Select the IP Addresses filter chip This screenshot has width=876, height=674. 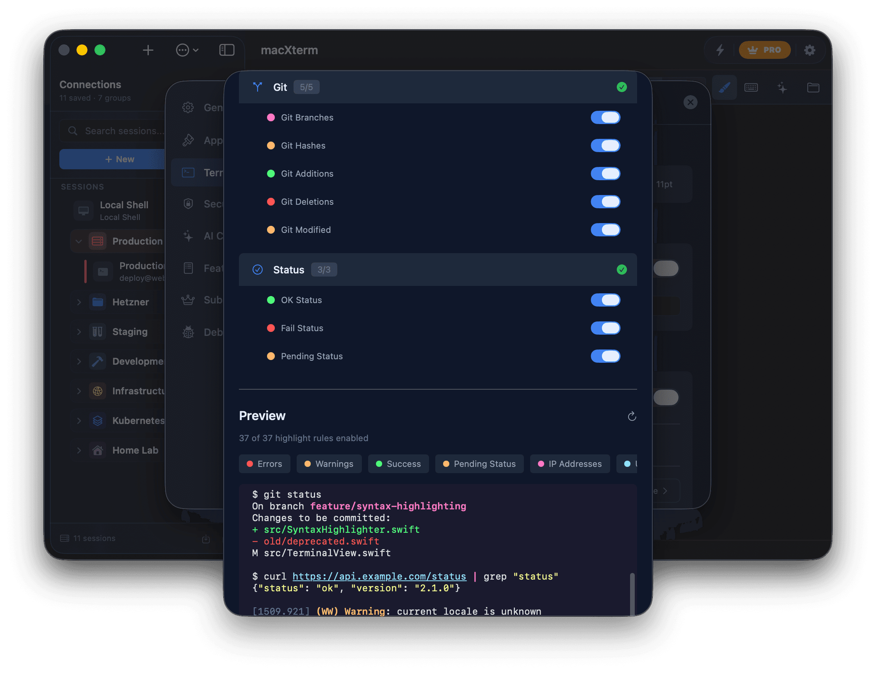point(570,464)
